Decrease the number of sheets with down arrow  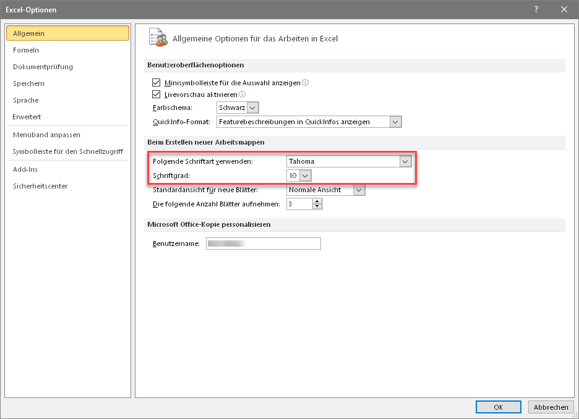point(317,206)
